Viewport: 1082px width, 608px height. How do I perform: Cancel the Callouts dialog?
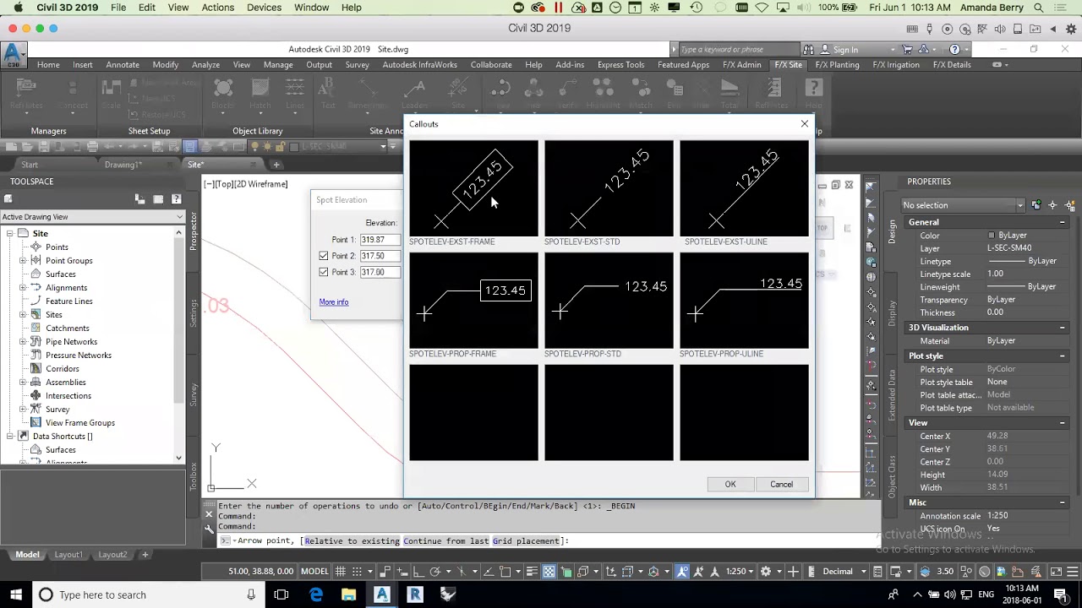781,484
